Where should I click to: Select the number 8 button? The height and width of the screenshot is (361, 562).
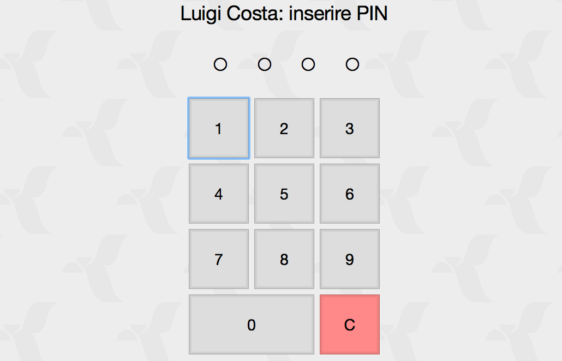pos(284,259)
